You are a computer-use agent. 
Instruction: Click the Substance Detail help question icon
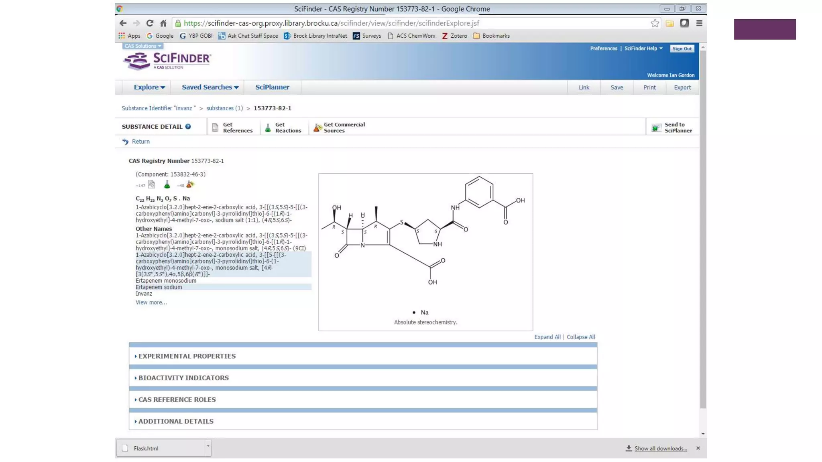pos(188,127)
